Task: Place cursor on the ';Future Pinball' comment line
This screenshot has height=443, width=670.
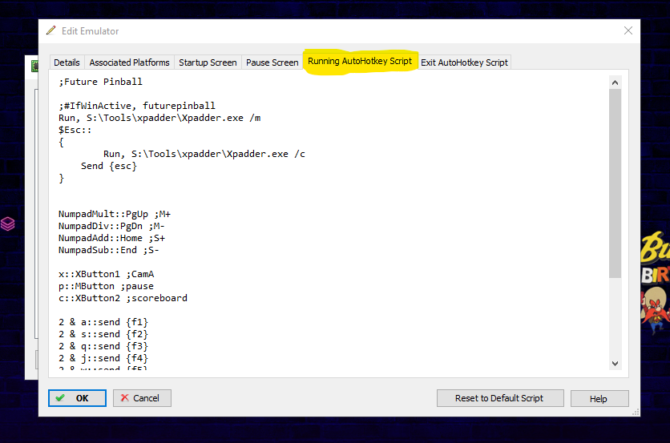Action: click(100, 82)
